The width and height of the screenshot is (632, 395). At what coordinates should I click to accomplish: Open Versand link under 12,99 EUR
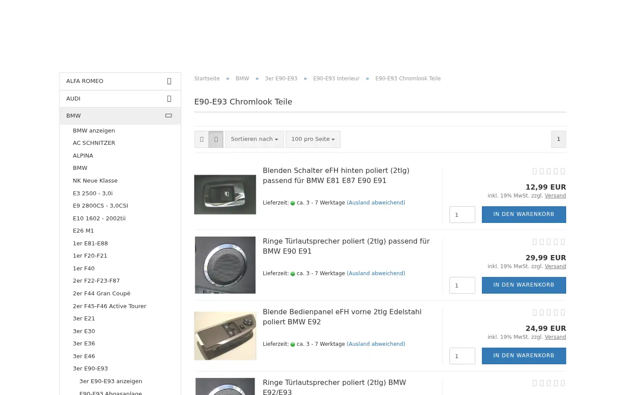[x=555, y=196]
